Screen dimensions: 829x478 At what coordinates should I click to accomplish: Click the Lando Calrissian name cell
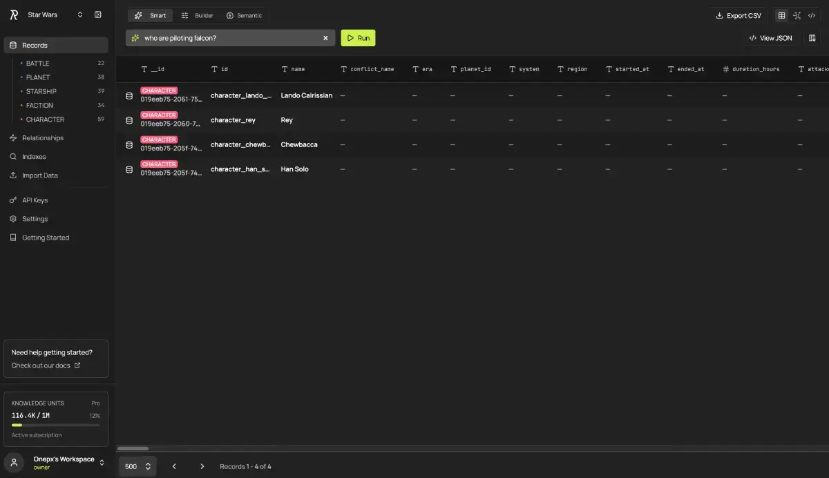click(307, 95)
